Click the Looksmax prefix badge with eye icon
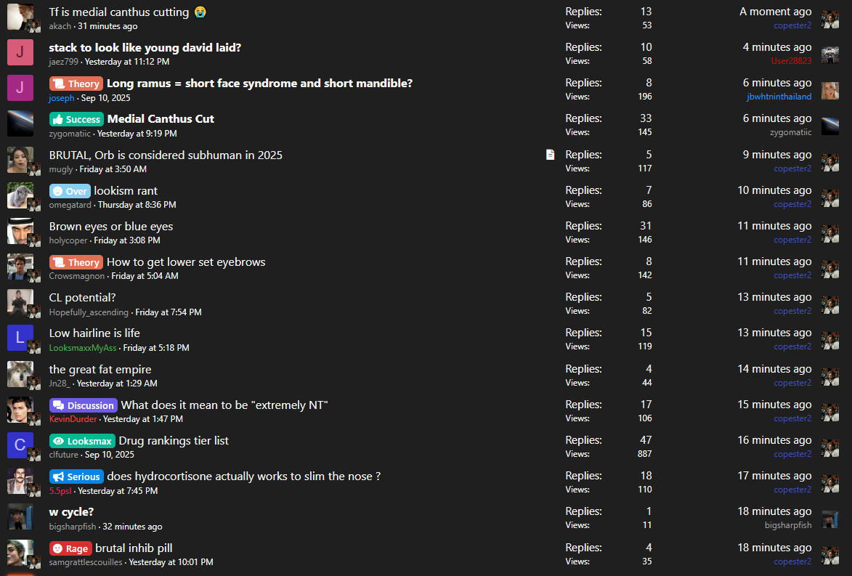Screen dimensions: 852x576 (82, 441)
